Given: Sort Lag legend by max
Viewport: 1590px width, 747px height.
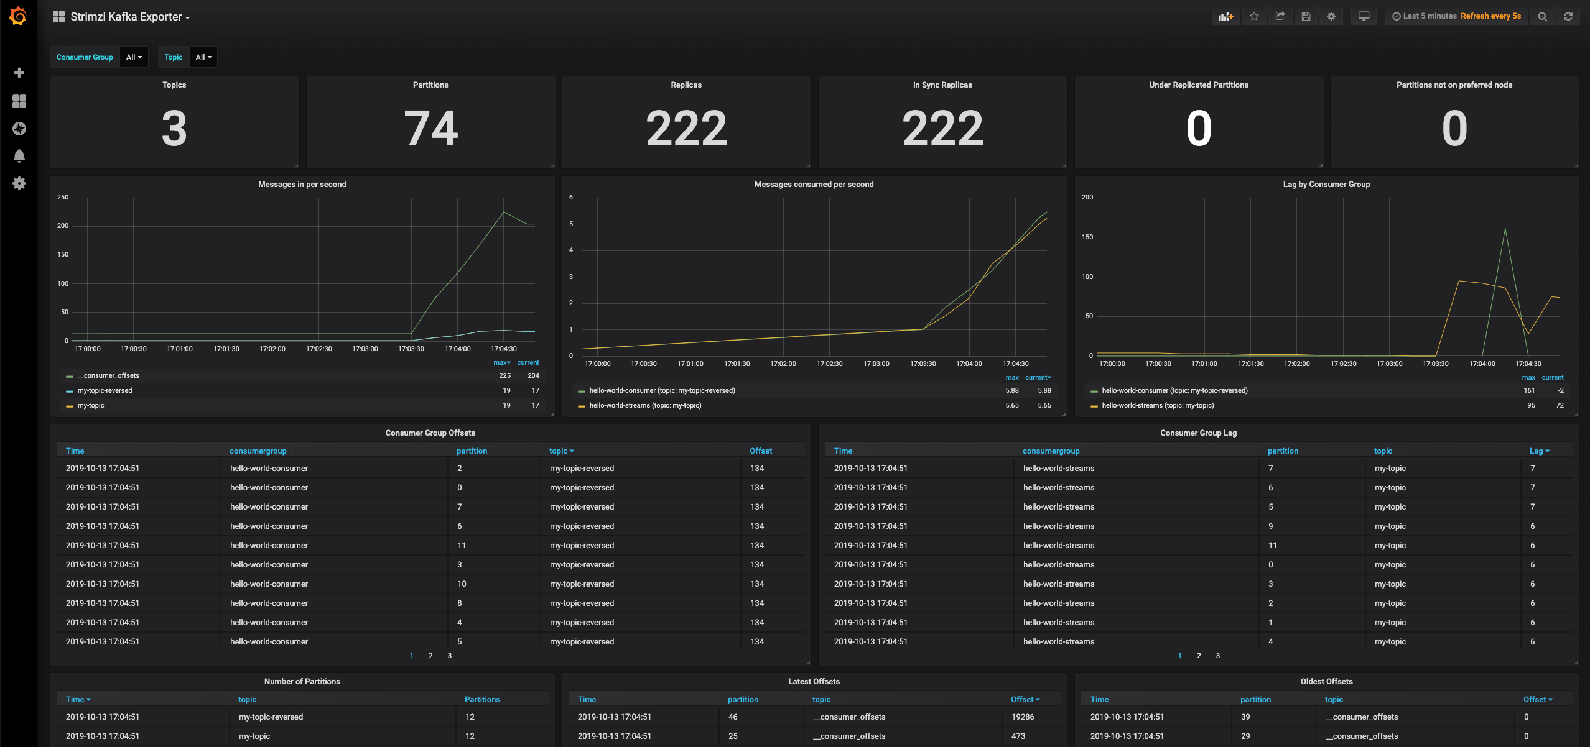Looking at the screenshot, I should (1528, 377).
